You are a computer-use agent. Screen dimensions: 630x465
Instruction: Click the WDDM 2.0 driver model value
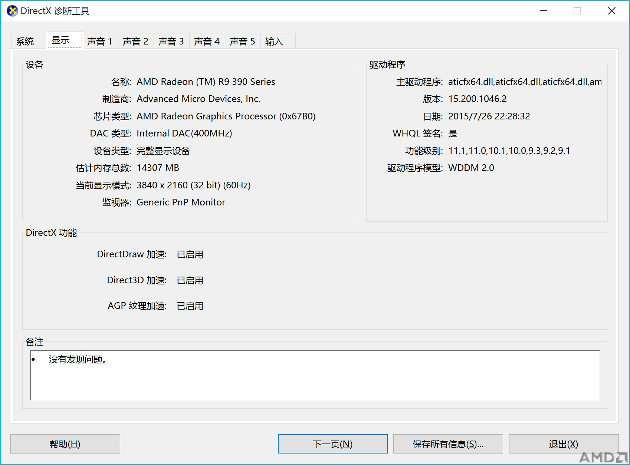point(471,168)
